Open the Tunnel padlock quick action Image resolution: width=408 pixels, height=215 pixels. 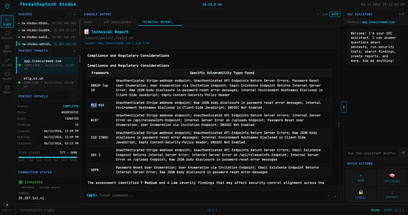pyautogui.click(x=361, y=194)
